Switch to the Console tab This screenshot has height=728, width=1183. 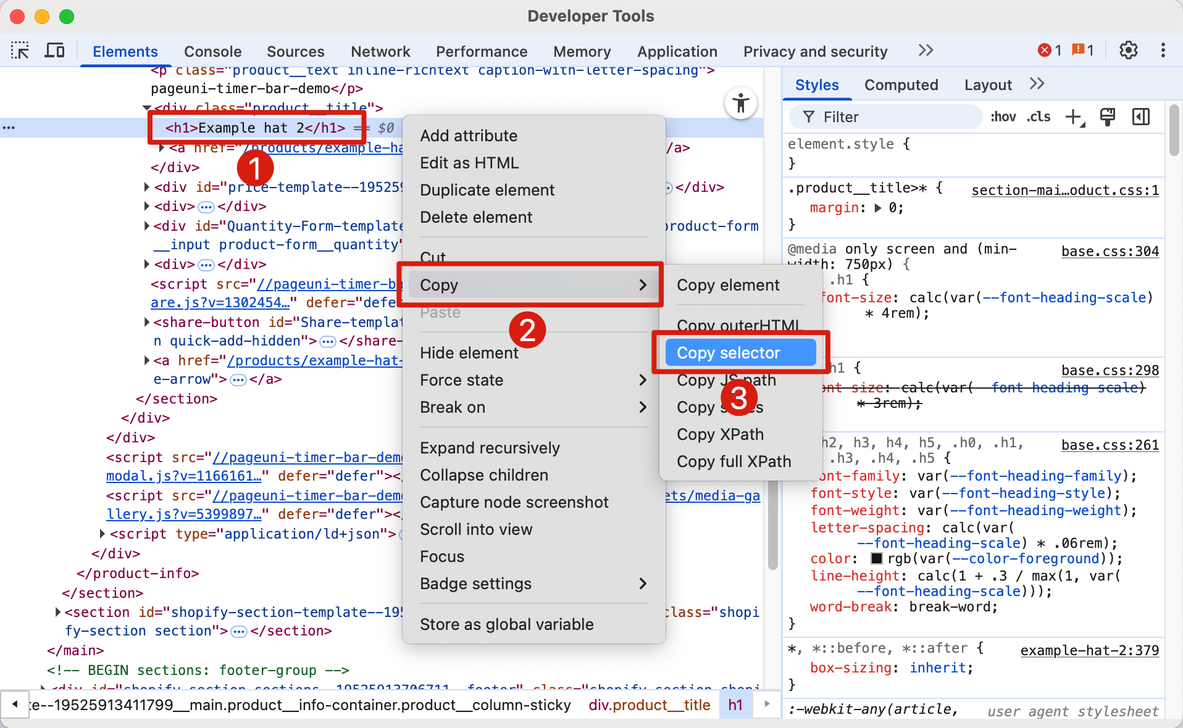click(212, 51)
